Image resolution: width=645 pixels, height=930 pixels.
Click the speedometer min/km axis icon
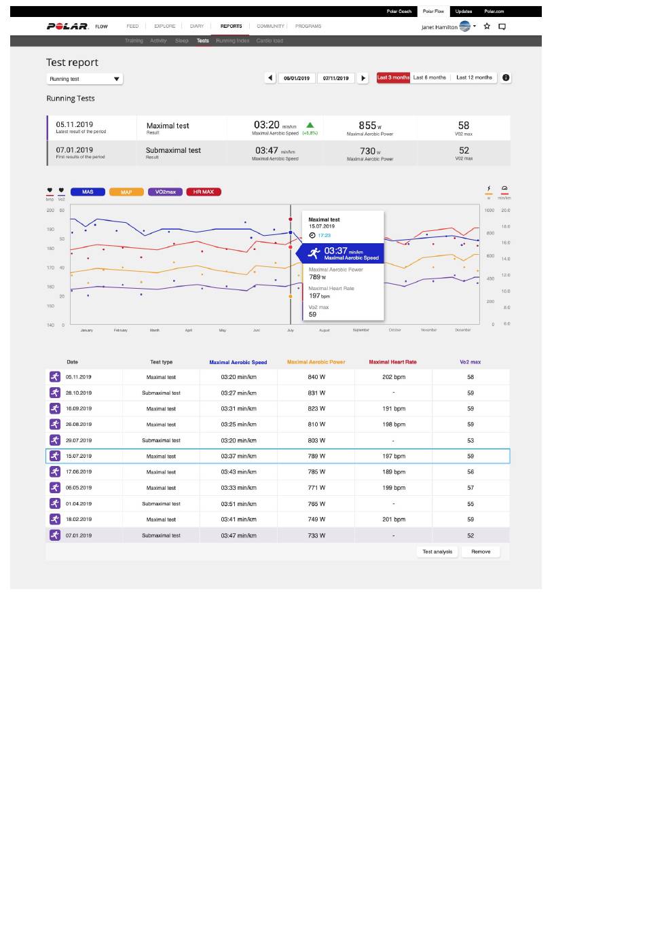[504, 189]
